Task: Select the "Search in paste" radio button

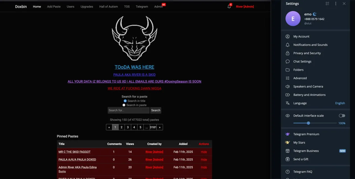Action: 124,105
